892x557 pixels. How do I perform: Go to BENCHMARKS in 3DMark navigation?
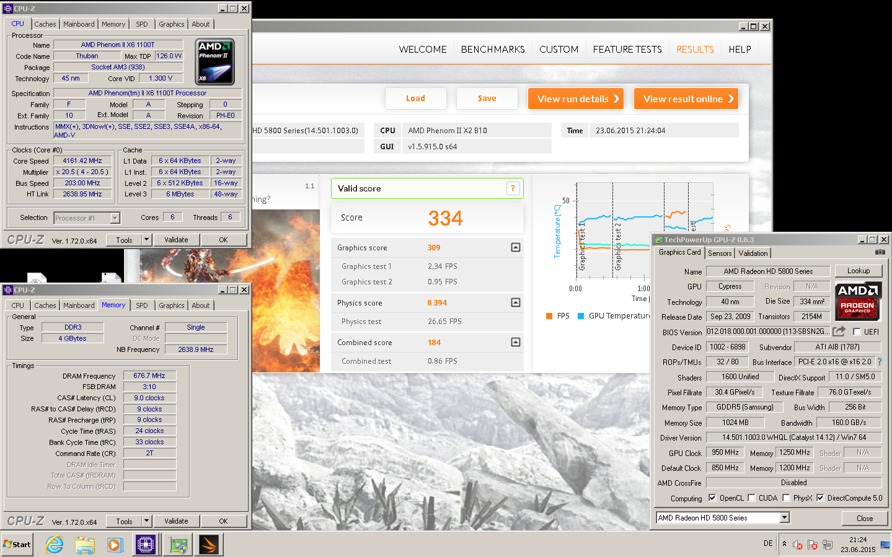coord(493,50)
